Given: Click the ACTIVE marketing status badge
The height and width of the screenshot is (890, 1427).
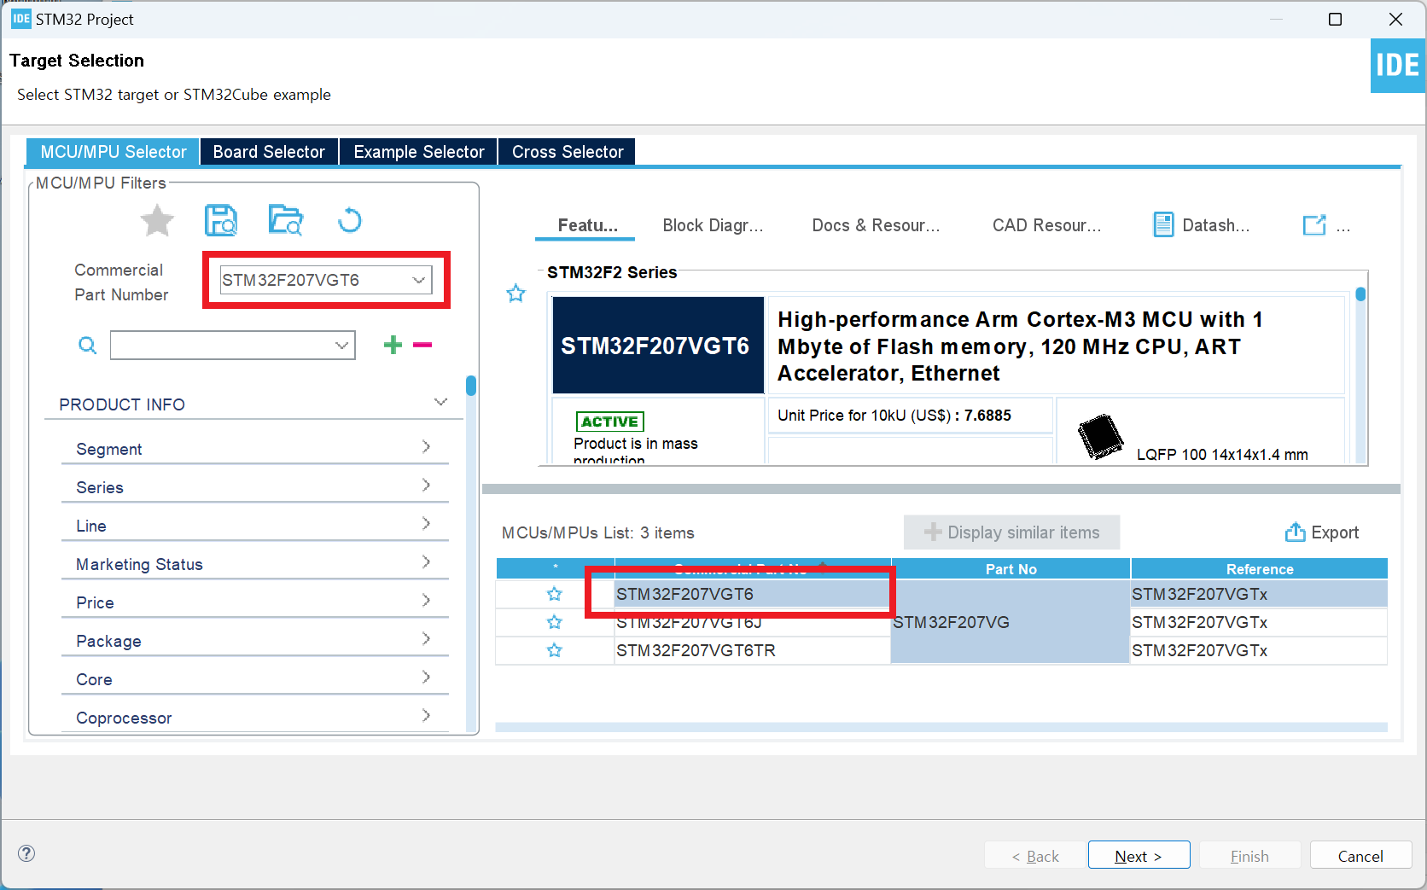Looking at the screenshot, I should click(609, 422).
